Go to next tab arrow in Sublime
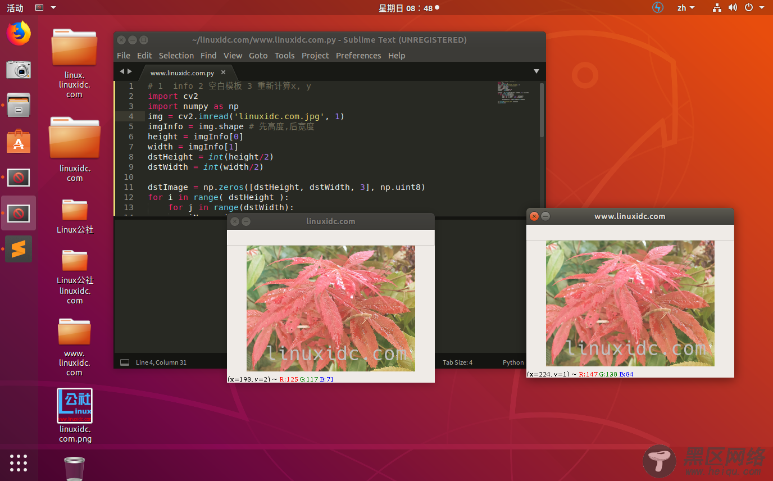Screen dimensions: 773x481 (x=130, y=71)
